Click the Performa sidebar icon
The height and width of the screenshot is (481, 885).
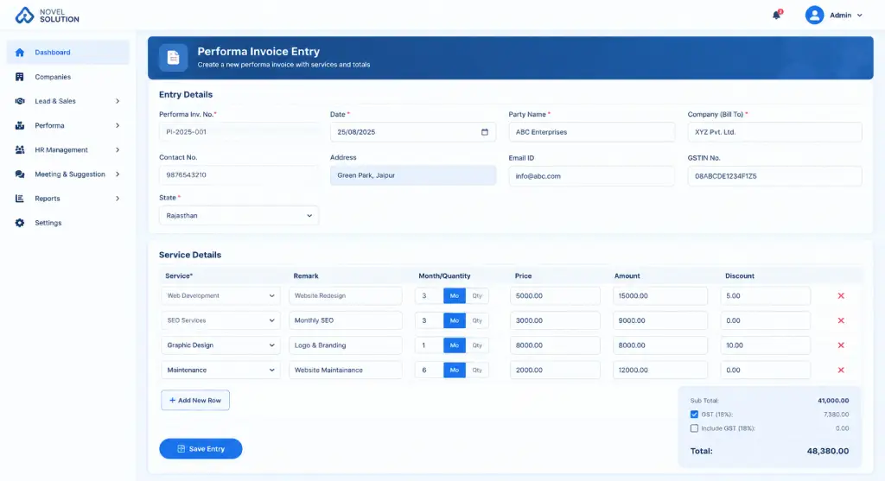click(x=20, y=125)
